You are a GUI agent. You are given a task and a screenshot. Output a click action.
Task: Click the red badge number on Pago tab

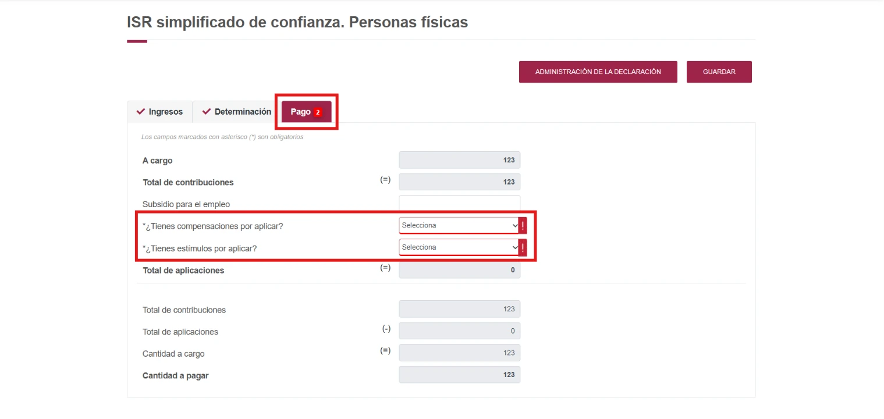point(318,112)
